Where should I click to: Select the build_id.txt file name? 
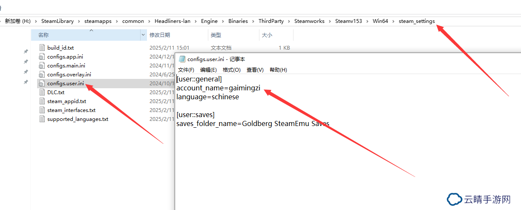(x=60, y=48)
